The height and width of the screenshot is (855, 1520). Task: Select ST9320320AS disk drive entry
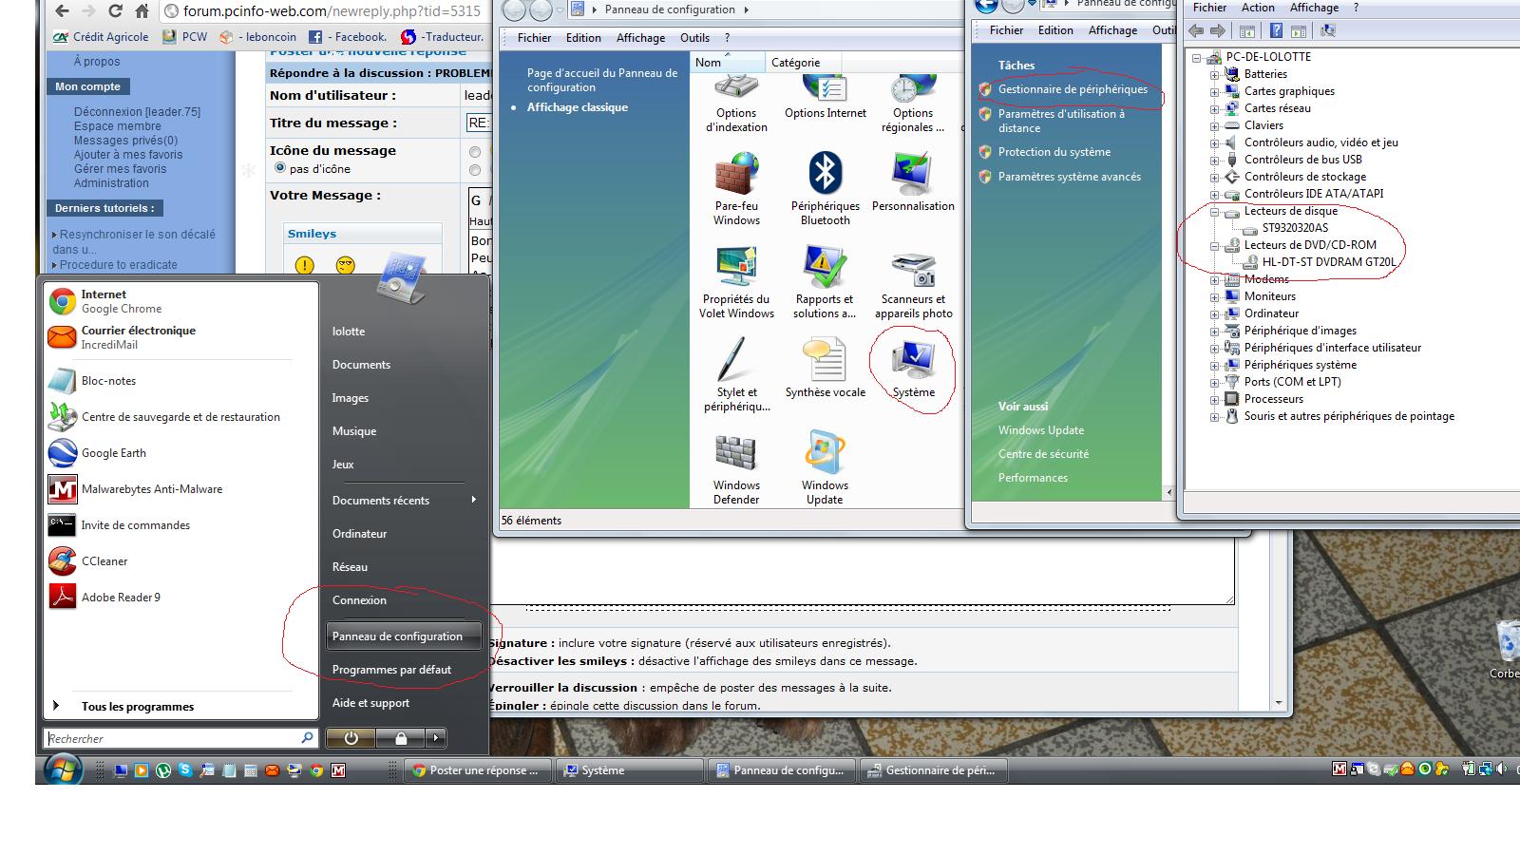pos(1295,228)
